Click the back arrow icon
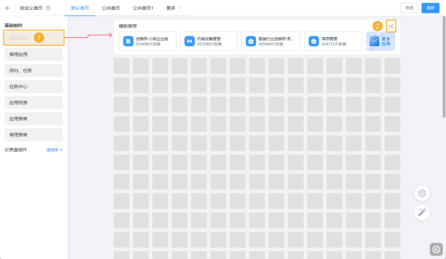Screen dimensions: 446x259 (x=8, y=8)
